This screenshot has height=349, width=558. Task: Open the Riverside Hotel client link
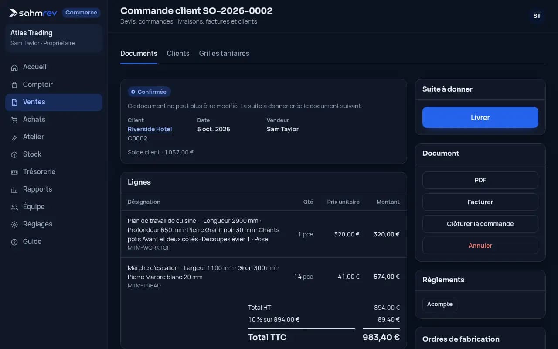pyautogui.click(x=150, y=129)
